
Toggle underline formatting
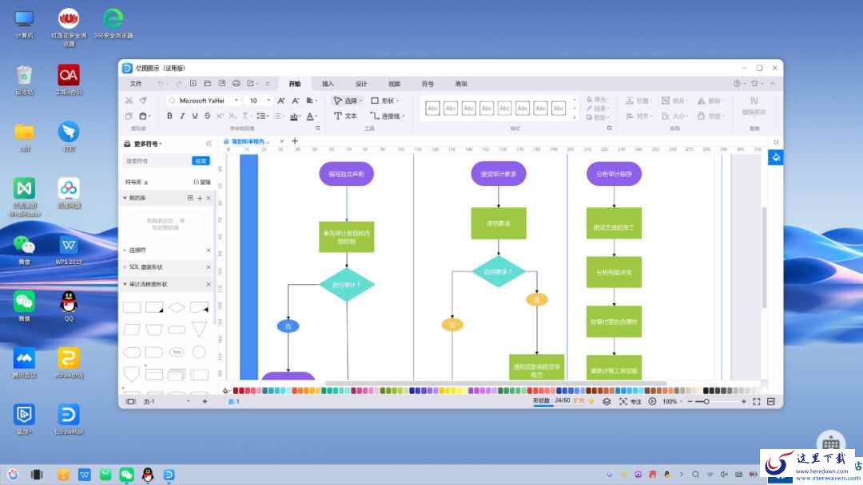click(x=195, y=116)
